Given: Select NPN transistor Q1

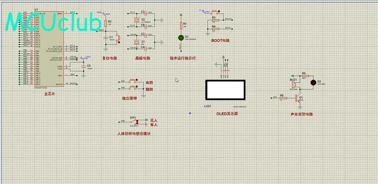Looking at the screenshot, I should [x=298, y=98].
